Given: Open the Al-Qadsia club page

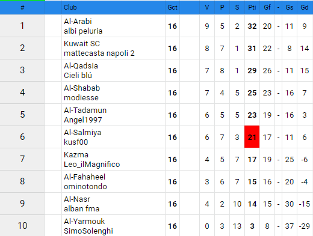Looking at the screenshot, I should pyautogui.click(x=81, y=66).
